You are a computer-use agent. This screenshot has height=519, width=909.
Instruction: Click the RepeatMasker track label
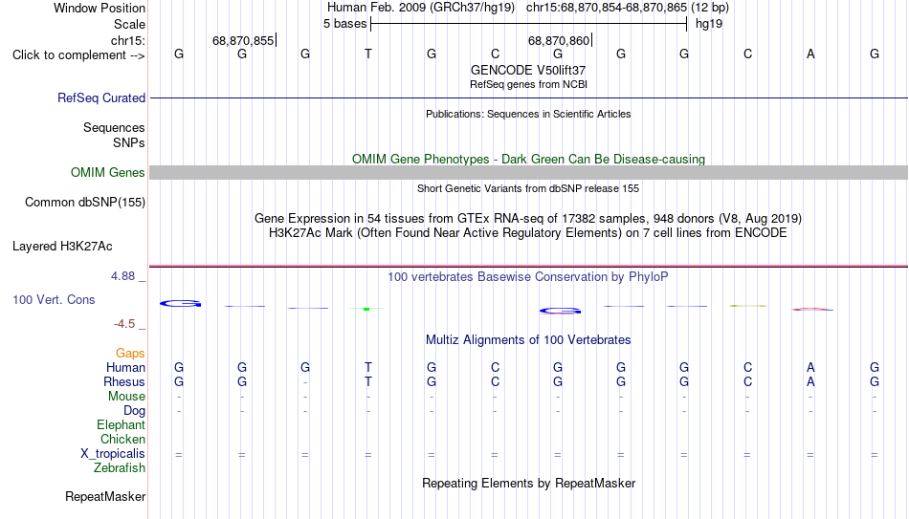pos(105,496)
